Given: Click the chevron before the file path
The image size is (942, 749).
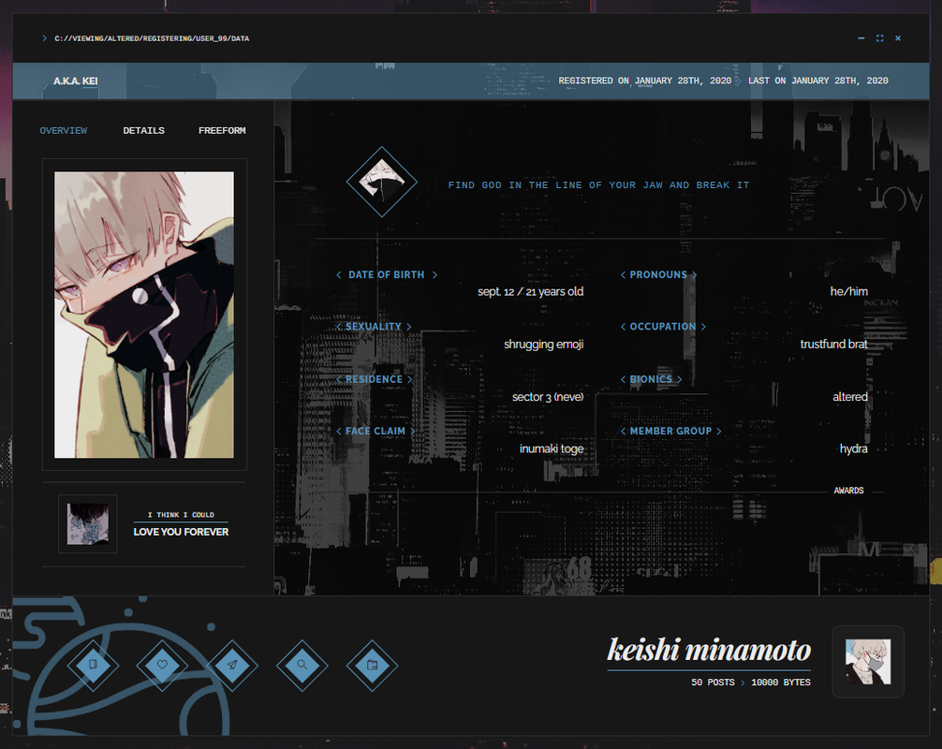Looking at the screenshot, I should 44,38.
